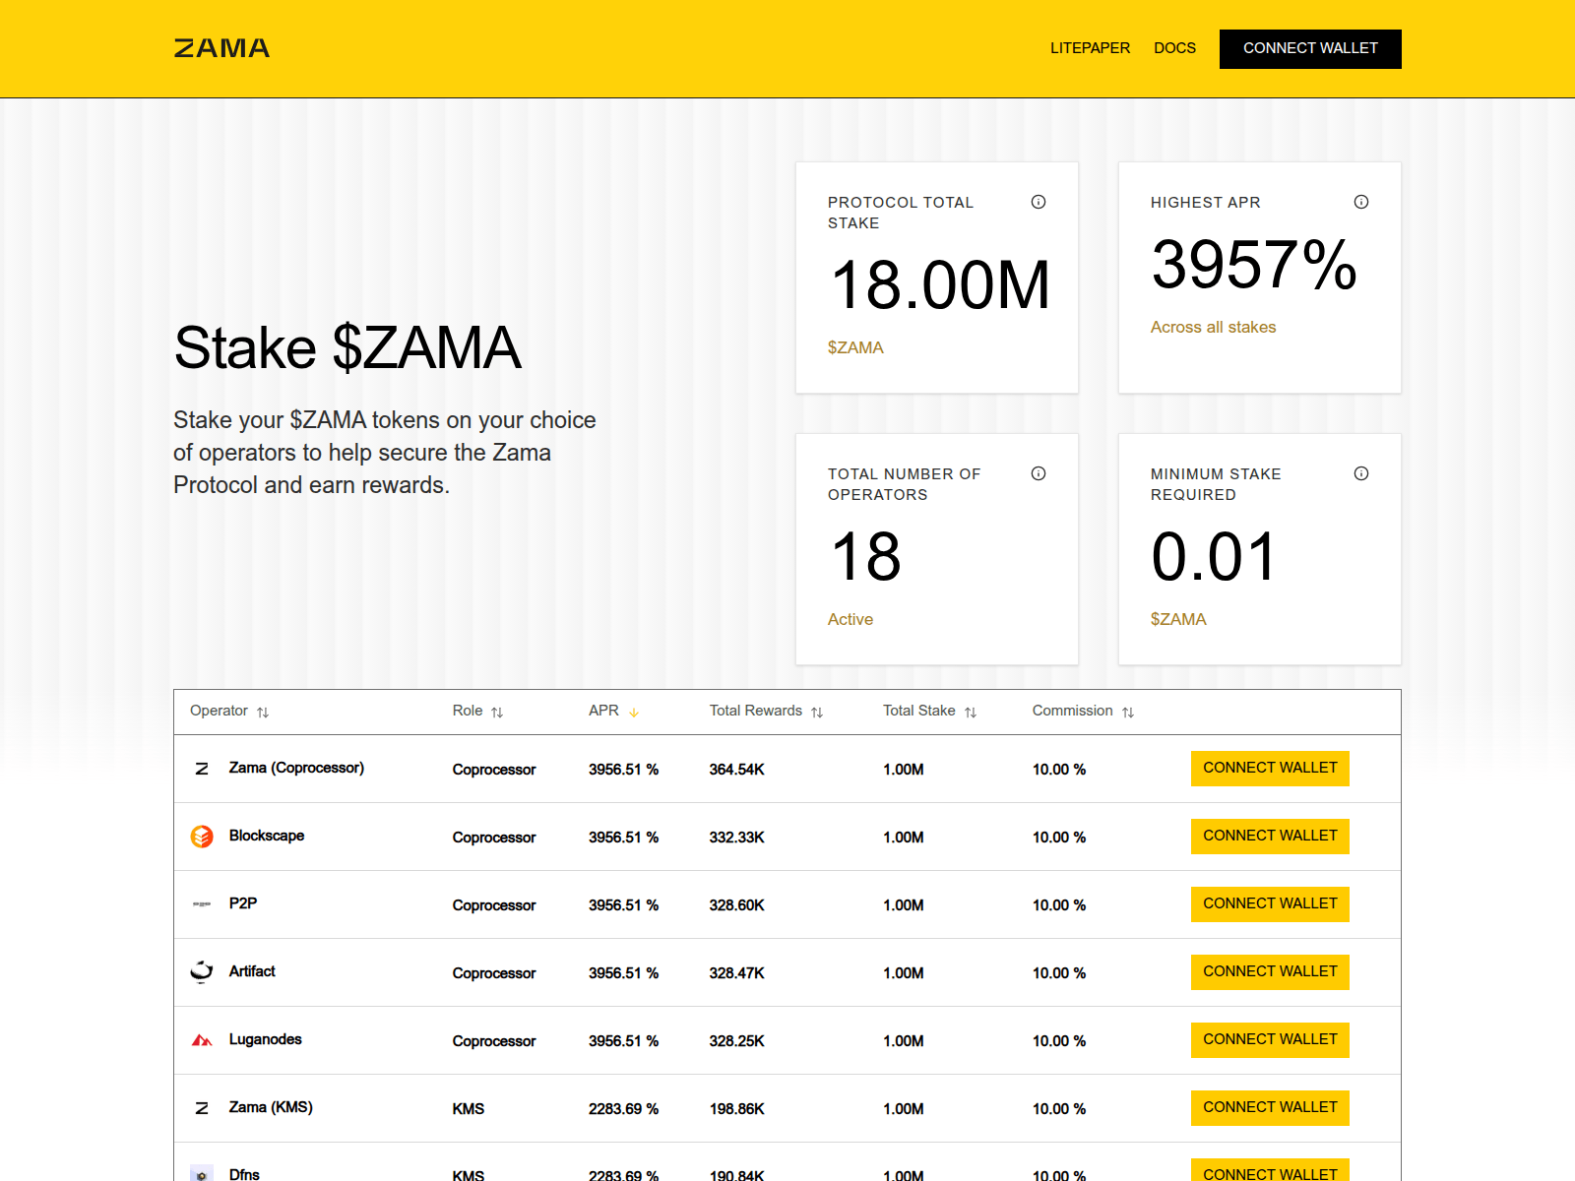Click the Blockscape operator logo
The width and height of the screenshot is (1575, 1181).
(x=202, y=837)
